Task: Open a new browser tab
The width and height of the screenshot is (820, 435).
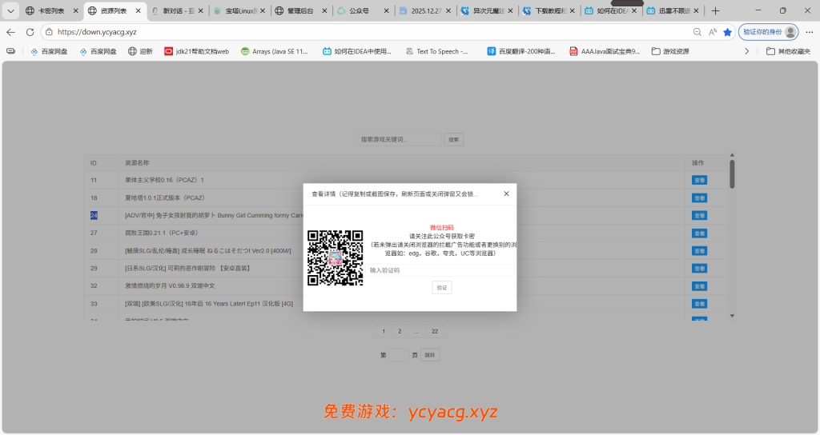Action: (x=715, y=11)
